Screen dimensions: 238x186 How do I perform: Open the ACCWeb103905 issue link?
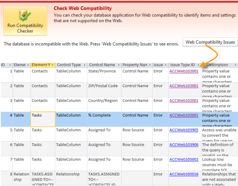pos(184,130)
